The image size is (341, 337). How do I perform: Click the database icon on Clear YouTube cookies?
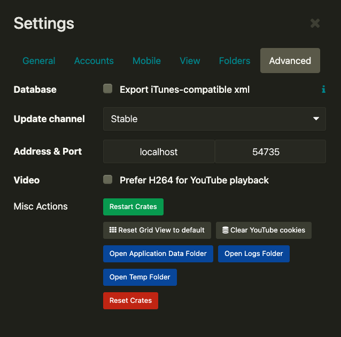(225, 230)
